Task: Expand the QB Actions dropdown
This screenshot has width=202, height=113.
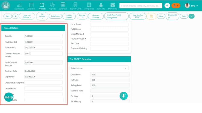Action: [x=42, y=16]
